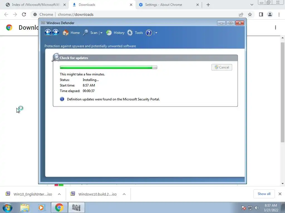Click Chrome back navigation arrow
Image resolution: width=285 pixels, height=213 pixels.
(x=6, y=14)
